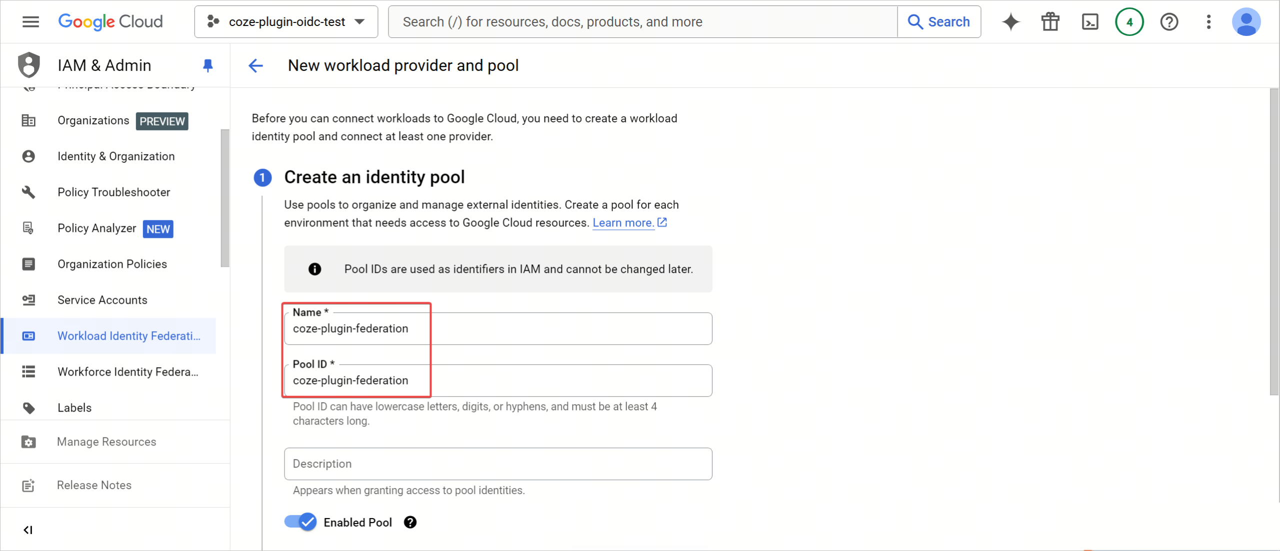The height and width of the screenshot is (551, 1280).
Task: Open the three-dot settings and utilities menu
Action: [x=1208, y=21]
